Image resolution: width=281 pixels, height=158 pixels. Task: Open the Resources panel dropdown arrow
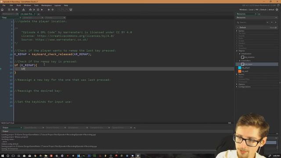point(276,18)
